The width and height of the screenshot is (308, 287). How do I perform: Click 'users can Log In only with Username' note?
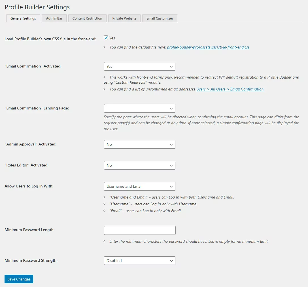coord(165,204)
